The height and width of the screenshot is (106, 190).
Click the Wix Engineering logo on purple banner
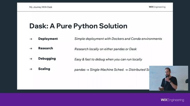pyautogui.click(x=172, y=100)
